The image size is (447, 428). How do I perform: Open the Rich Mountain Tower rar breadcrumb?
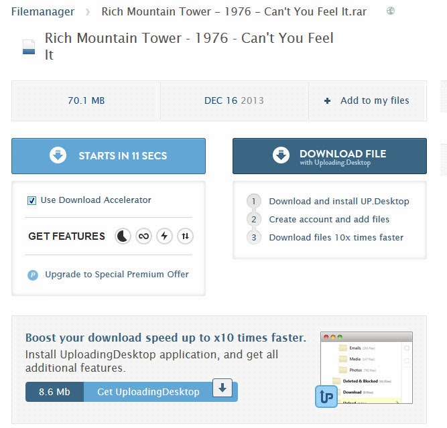[x=234, y=11]
